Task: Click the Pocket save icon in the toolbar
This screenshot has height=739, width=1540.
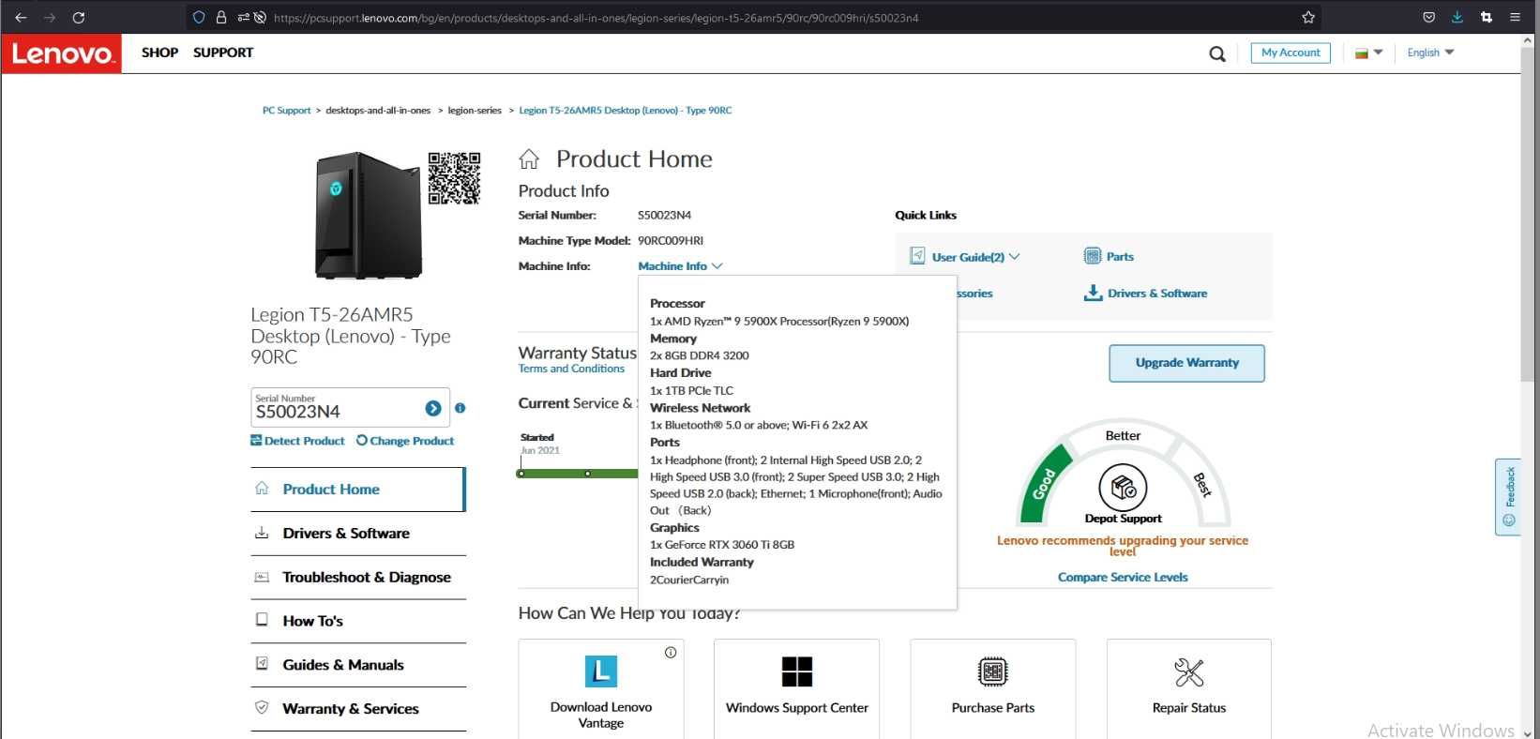Action: [1428, 17]
